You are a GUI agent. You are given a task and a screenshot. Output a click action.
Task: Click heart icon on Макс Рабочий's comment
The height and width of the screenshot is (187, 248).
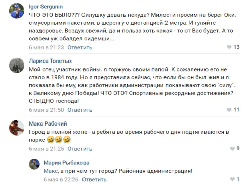[232, 148]
